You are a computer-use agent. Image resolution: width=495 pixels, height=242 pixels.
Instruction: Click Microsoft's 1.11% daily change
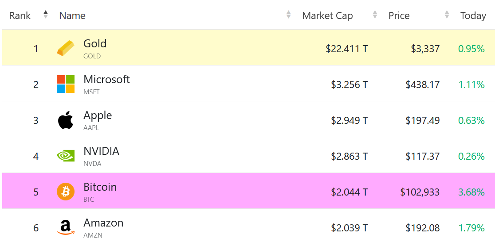tap(471, 85)
